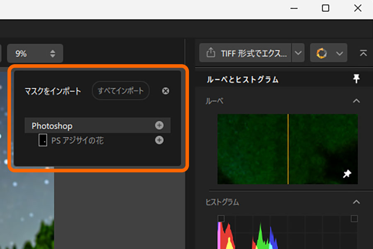This screenshot has width=373, height=249.
Task: Click the 9% zoom level field
Action: click(x=35, y=53)
